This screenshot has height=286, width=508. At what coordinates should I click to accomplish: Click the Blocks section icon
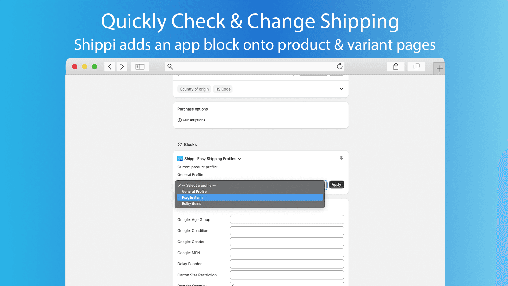[180, 144]
